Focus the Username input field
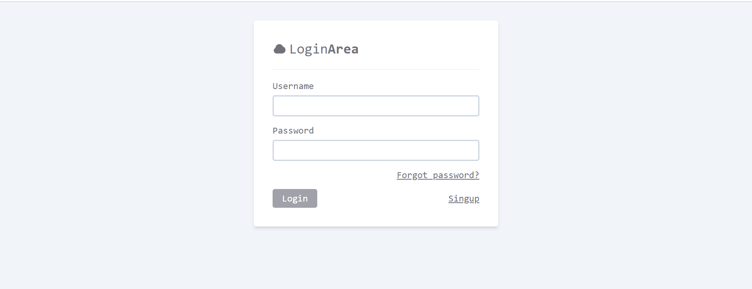This screenshot has width=752, height=289. pyautogui.click(x=376, y=106)
